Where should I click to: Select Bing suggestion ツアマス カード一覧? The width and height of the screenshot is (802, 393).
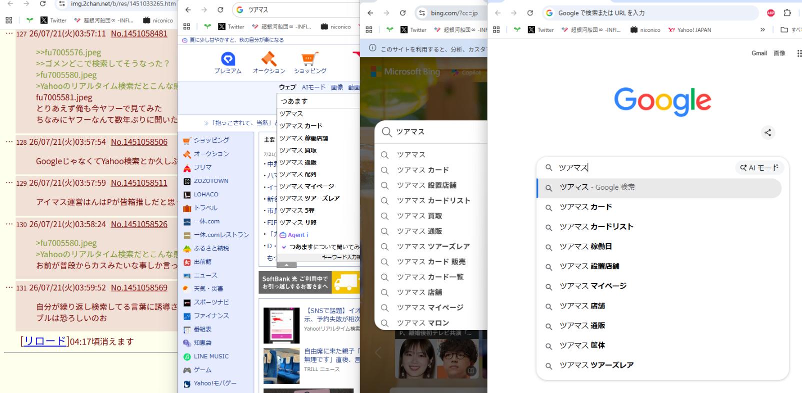[x=431, y=277]
